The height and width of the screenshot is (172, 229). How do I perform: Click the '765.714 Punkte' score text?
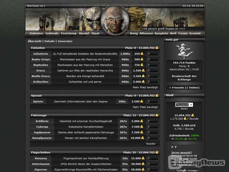[184, 63]
